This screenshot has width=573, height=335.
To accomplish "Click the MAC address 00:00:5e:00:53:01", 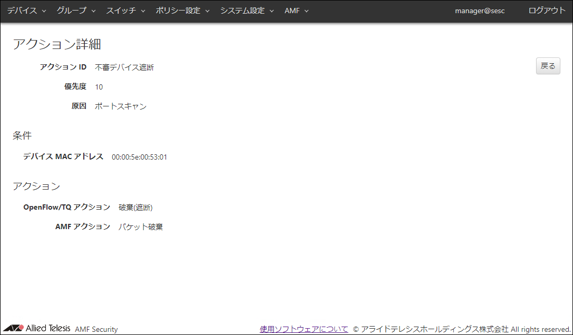I will tap(139, 157).
